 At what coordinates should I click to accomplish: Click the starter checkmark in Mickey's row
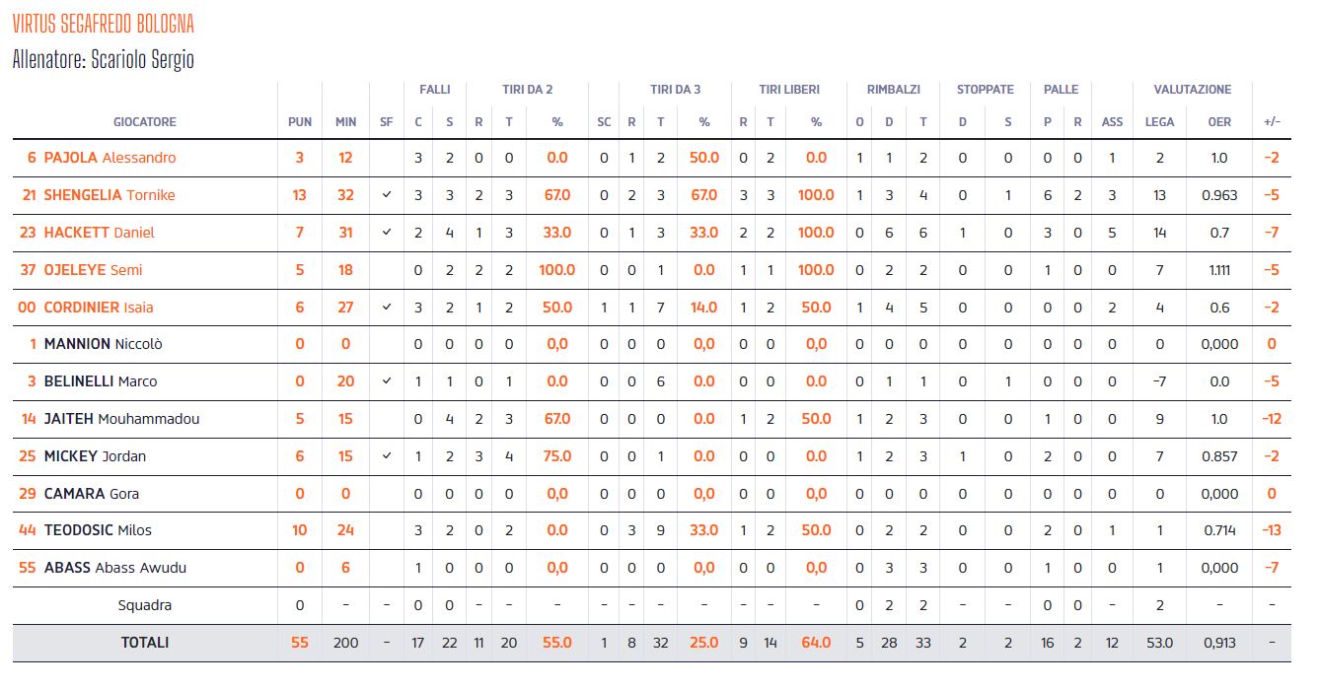click(x=386, y=456)
